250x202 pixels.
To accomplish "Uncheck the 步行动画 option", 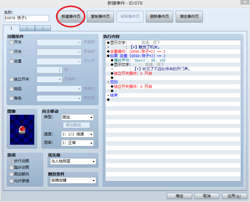I will coord(11,161).
